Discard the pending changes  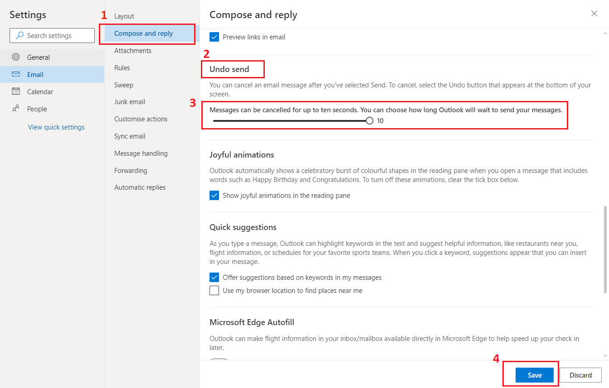coord(580,375)
